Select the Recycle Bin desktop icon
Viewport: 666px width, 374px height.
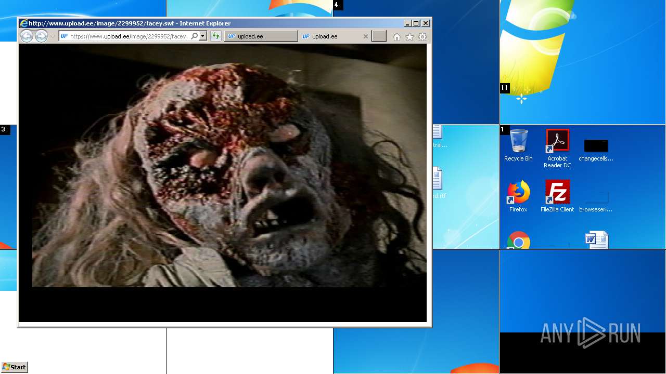point(518,146)
